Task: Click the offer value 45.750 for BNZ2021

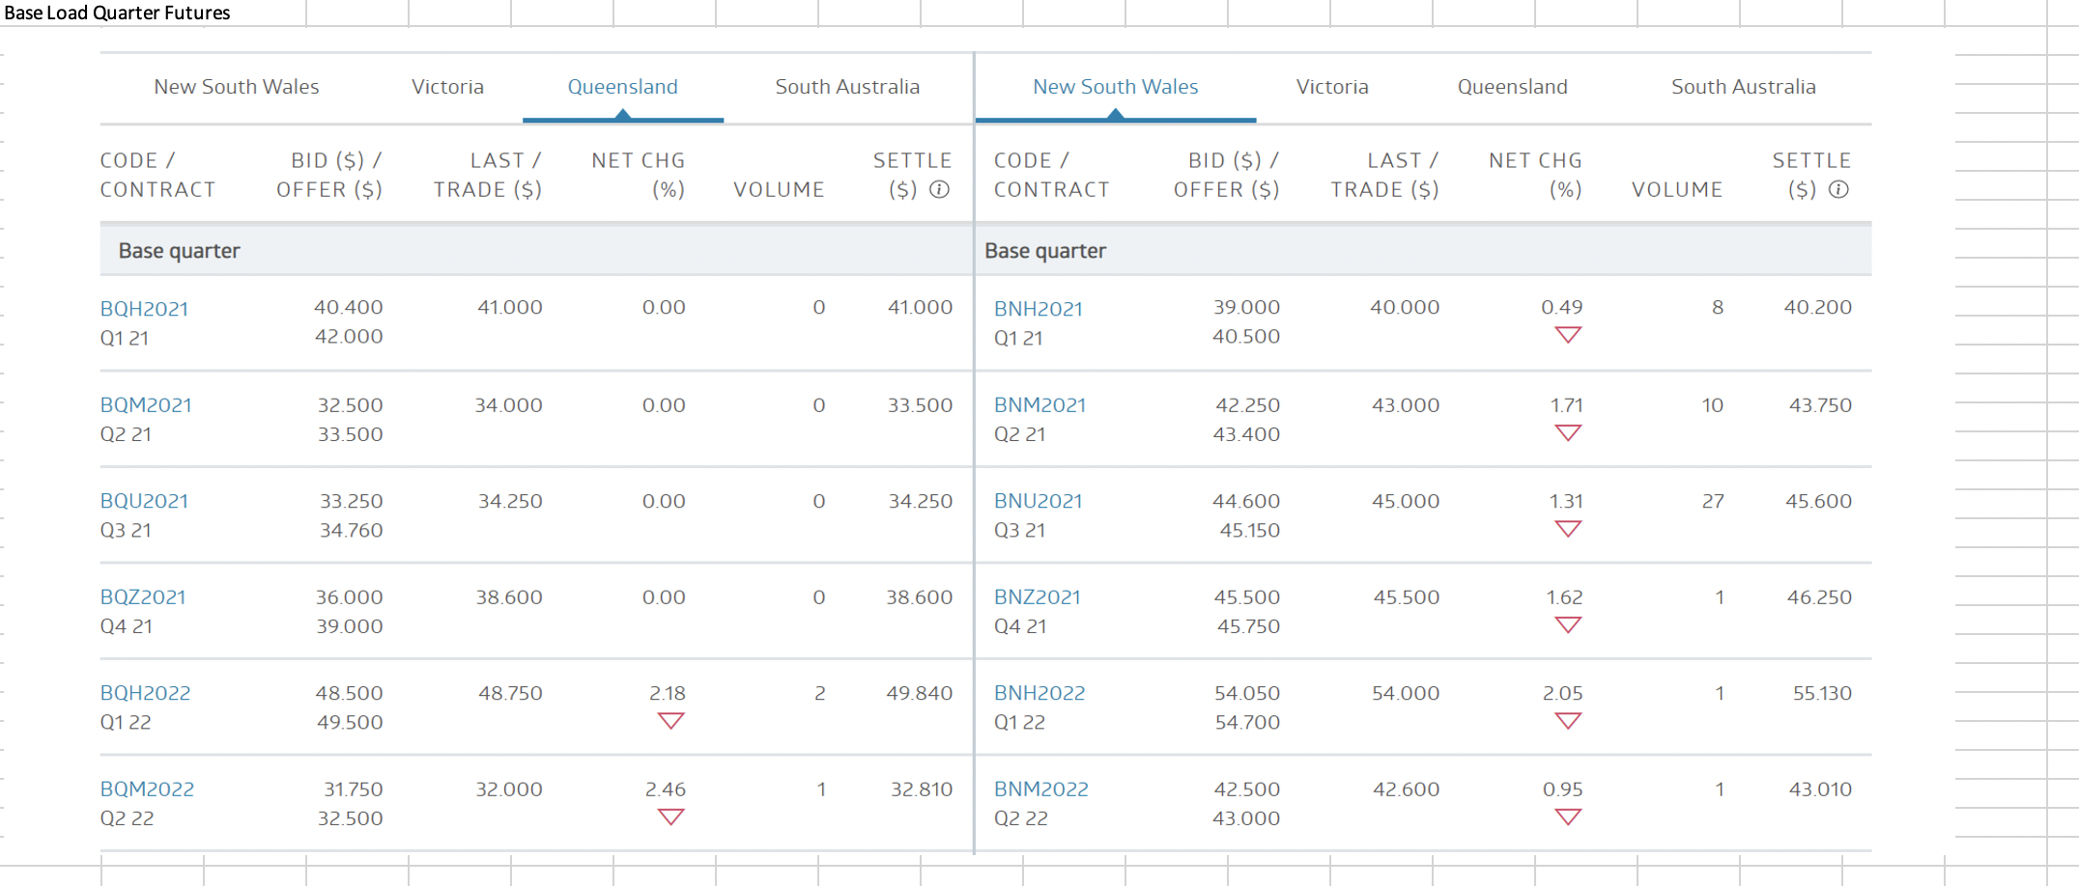Action: coord(1249,626)
